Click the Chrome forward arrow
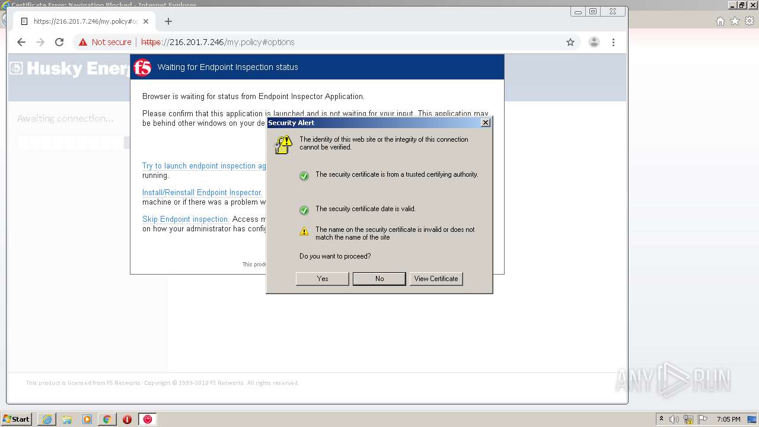759x427 pixels. pos(40,42)
